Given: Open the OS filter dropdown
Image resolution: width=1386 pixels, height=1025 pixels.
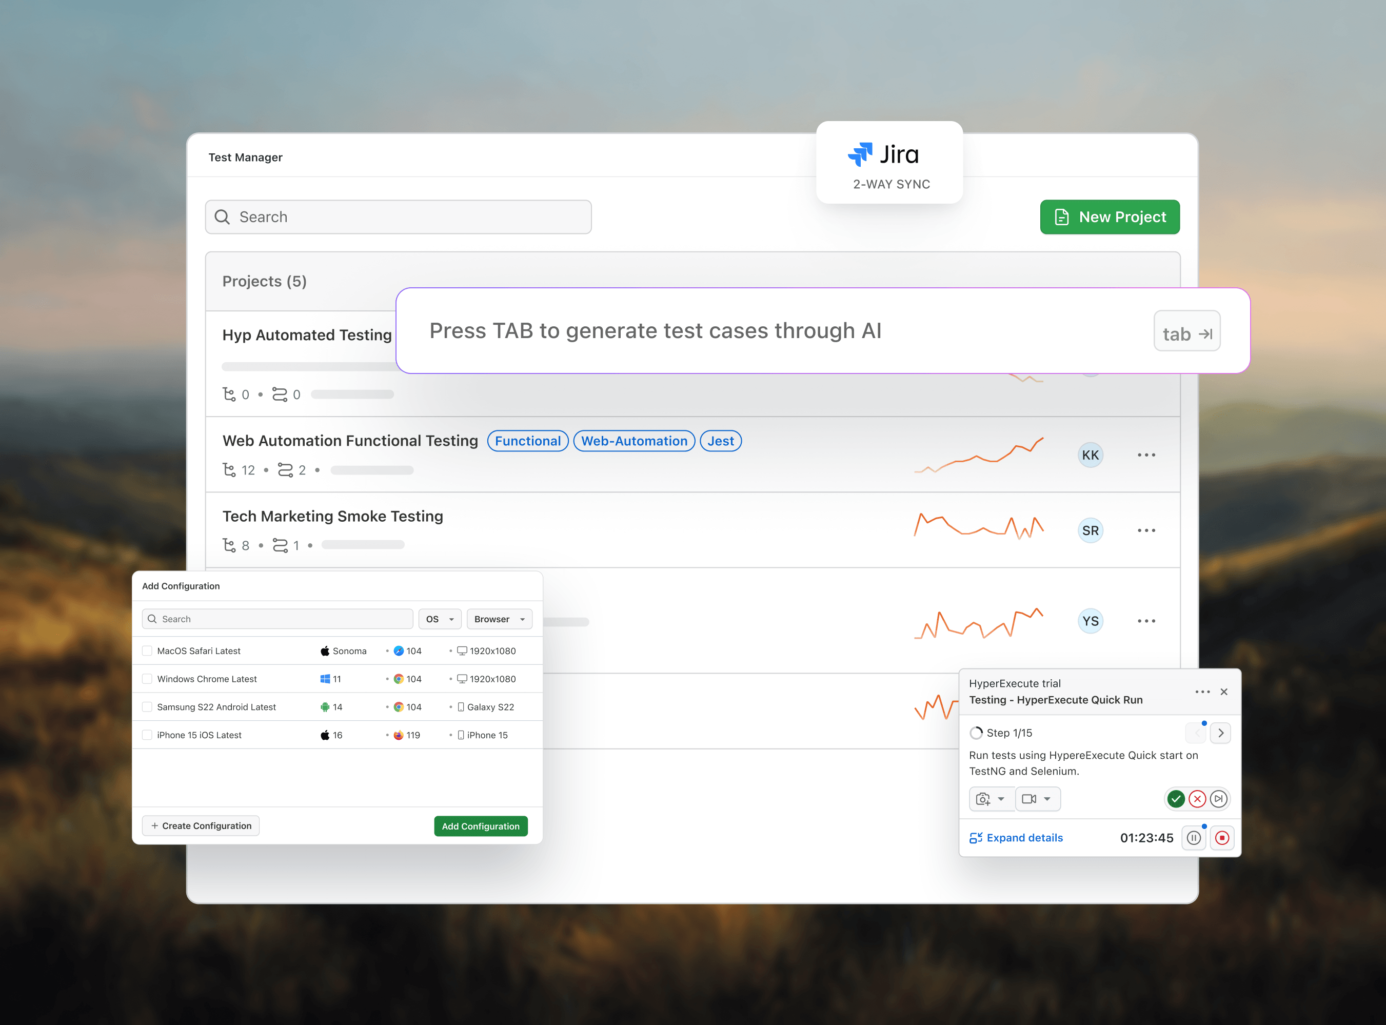Looking at the screenshot, I should point(440,619).
